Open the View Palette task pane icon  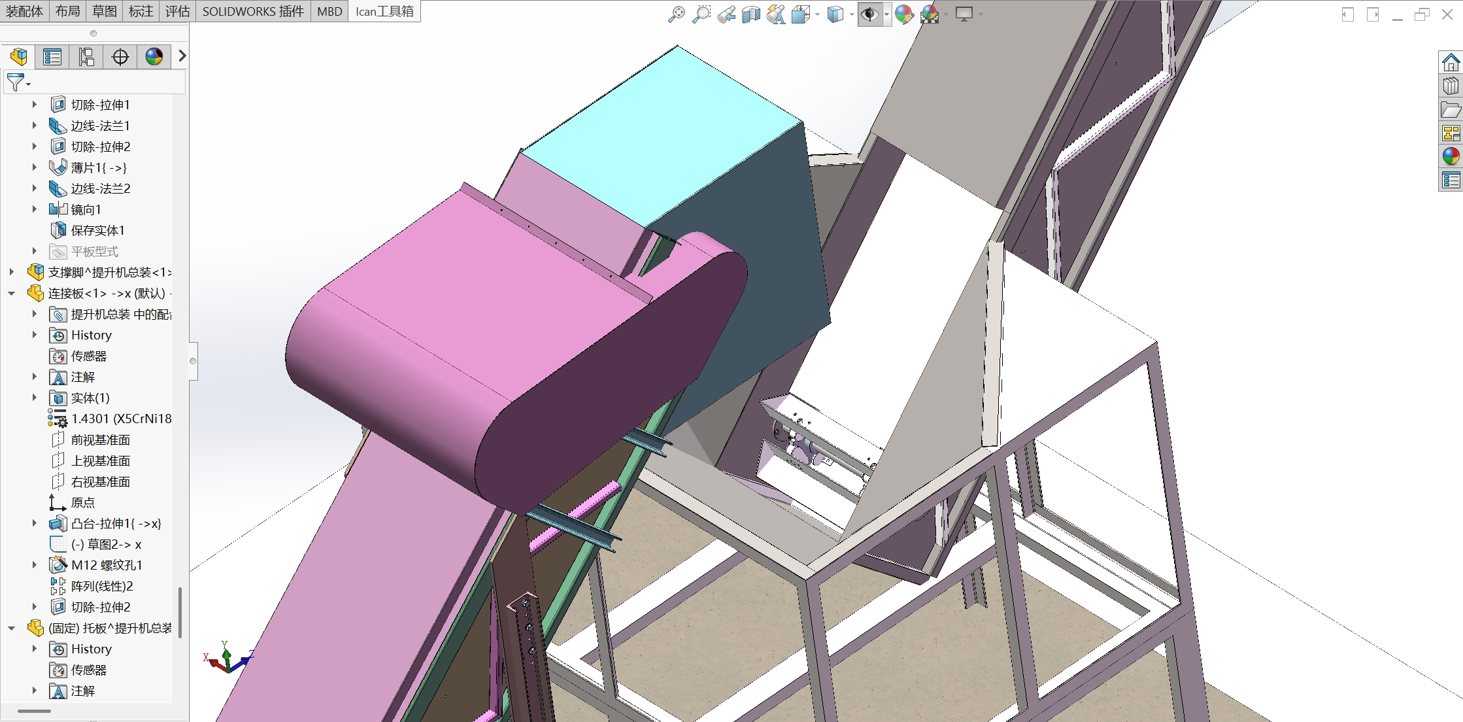(1451, 133)
